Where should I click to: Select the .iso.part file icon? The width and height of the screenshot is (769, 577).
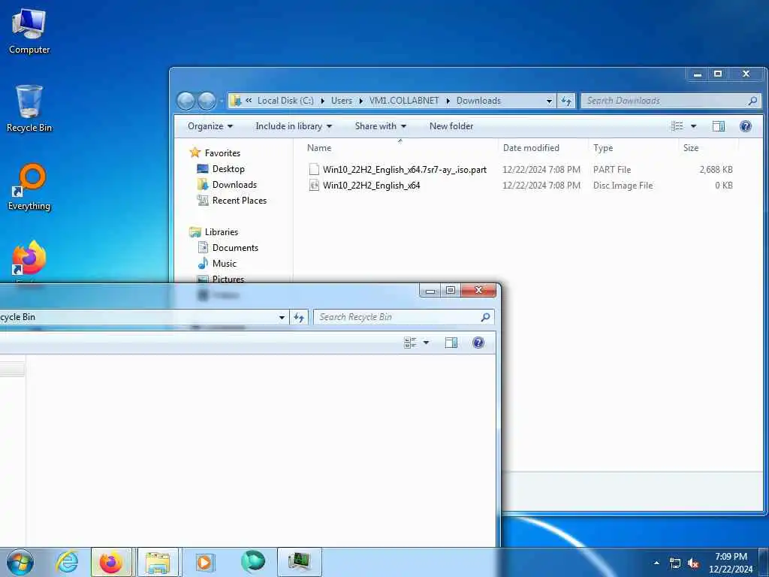point(314,170)
